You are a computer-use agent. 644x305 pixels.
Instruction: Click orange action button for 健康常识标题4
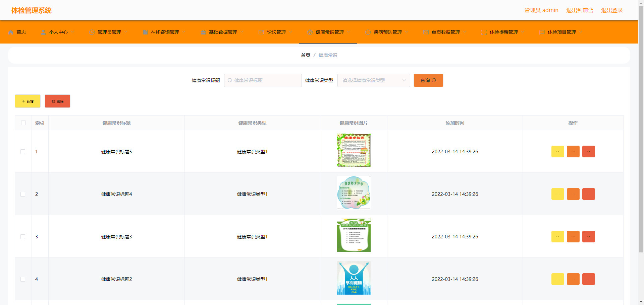click(573, 194)
